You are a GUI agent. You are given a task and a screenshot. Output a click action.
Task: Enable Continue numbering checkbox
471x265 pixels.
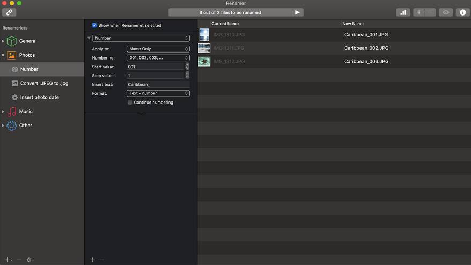click(x=130, y=102)
